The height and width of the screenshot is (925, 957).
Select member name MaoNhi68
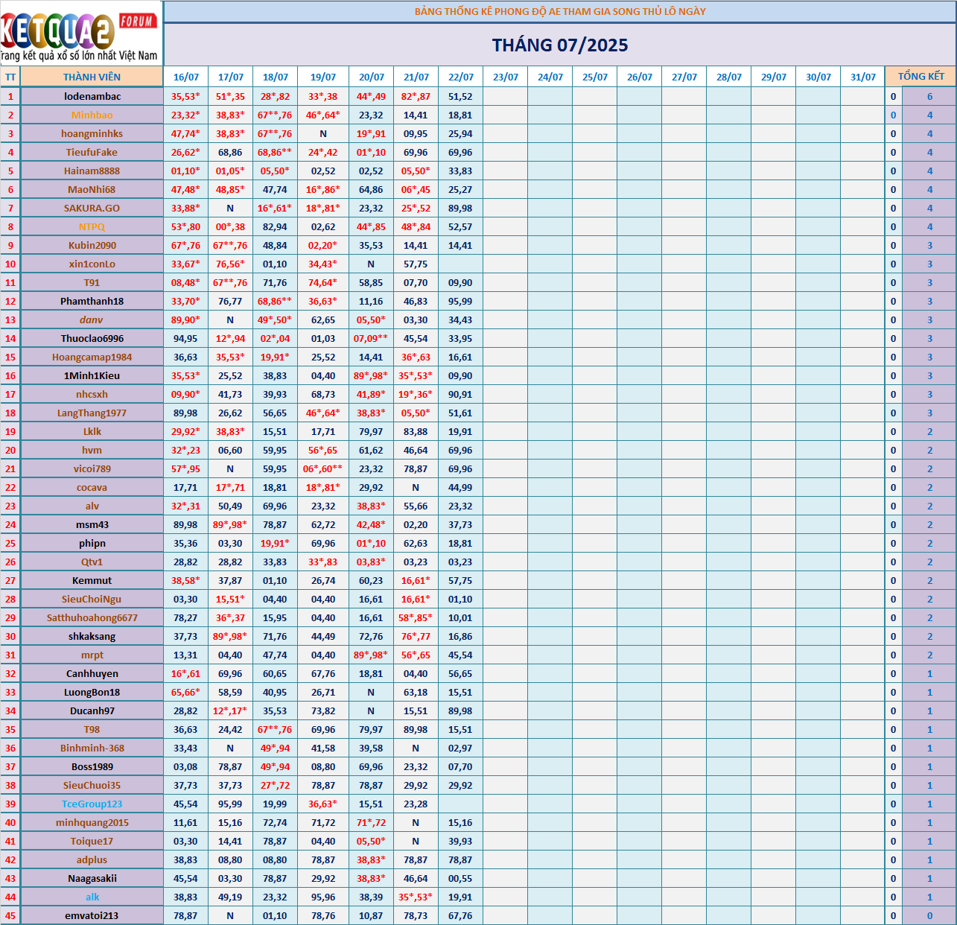92,189
